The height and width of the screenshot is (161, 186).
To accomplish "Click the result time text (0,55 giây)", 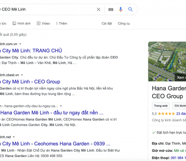I will 18,34.
